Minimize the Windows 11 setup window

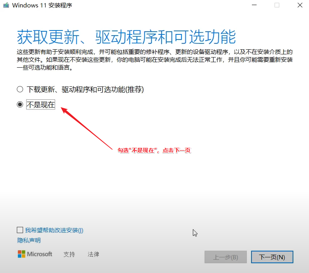[255, 5]
